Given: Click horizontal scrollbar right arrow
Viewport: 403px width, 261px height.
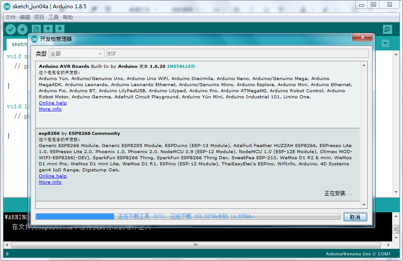Looking at the screenshot, I should click(x=388, y=245).
